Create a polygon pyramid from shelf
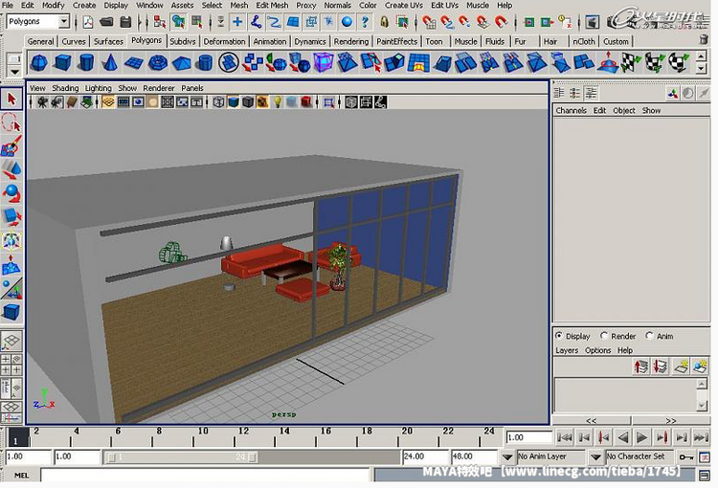Image resolution: width=718 pixels, height=488 pixels. (181, 63)
